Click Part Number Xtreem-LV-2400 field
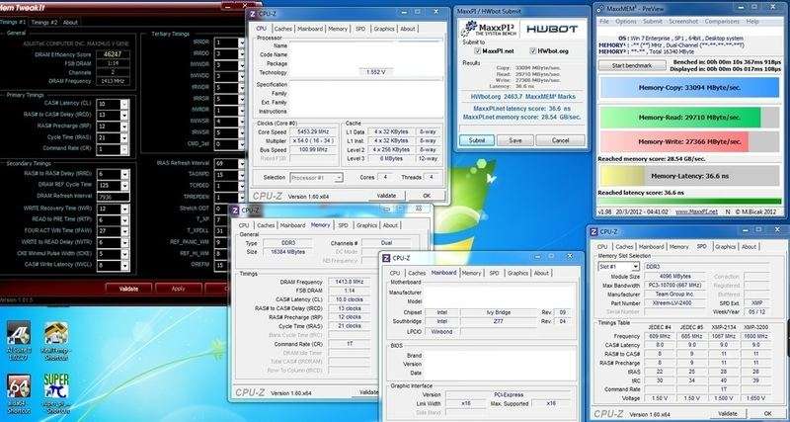 (x=675, y=303)
